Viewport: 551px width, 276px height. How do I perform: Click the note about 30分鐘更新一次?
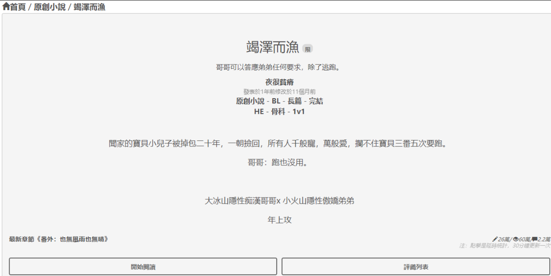point(505,245)
